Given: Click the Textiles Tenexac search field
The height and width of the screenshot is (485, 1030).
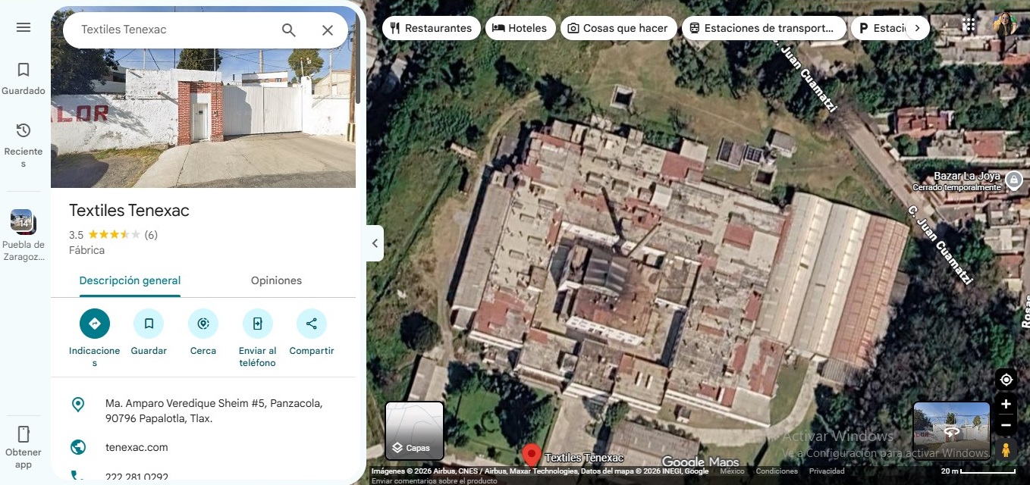Looking at the screenshot, I should (x=174, y=30).
